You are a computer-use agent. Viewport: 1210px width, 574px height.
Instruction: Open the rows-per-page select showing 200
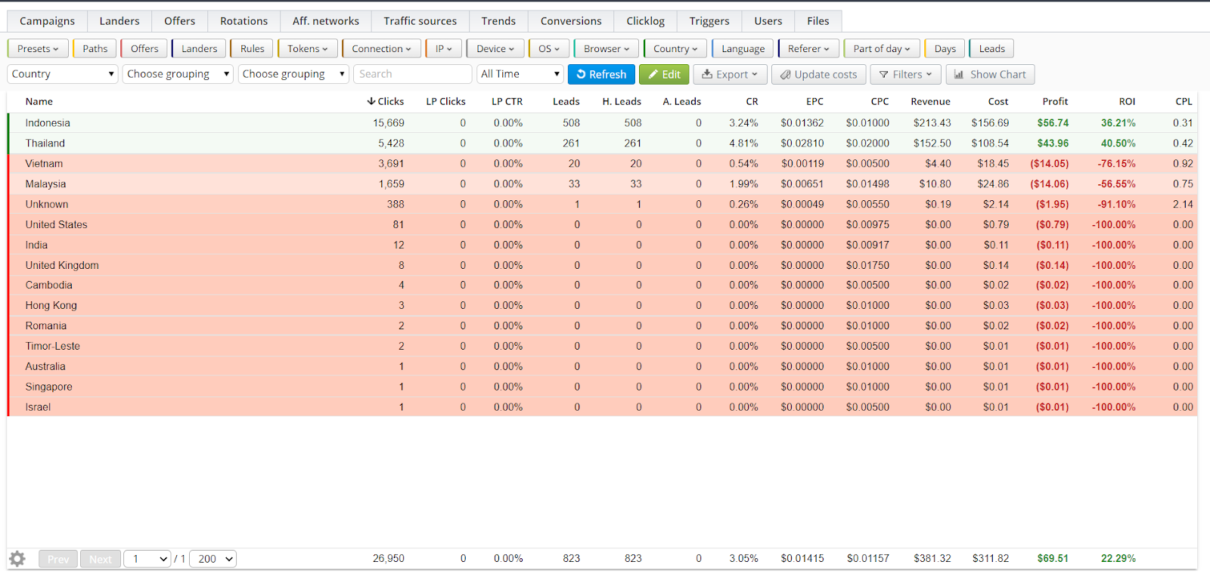click(x=213, y=559)
